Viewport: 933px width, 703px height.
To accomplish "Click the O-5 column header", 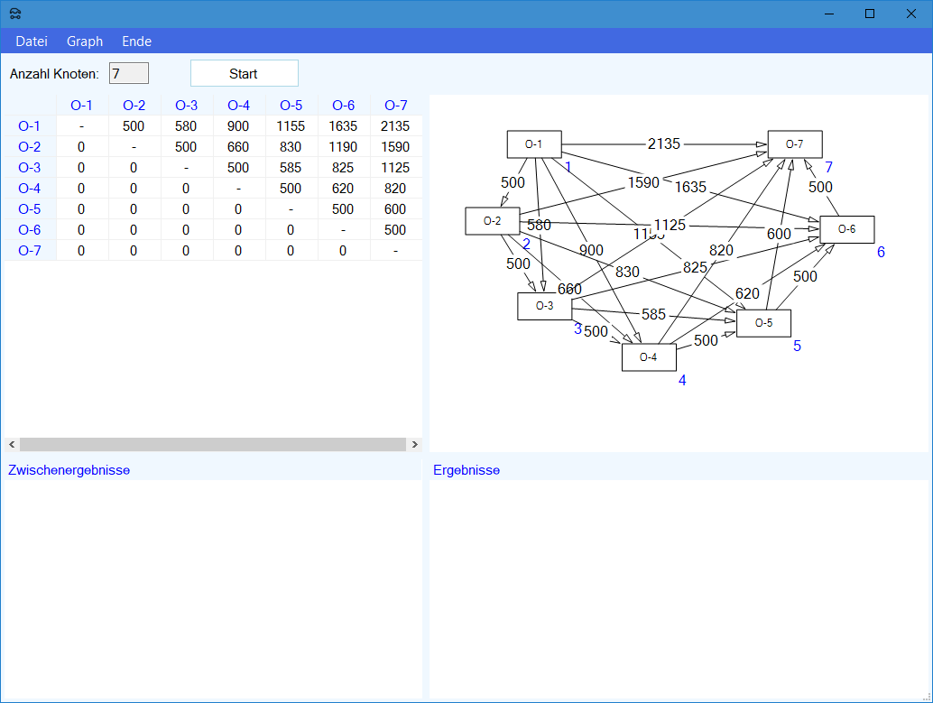I will point(291,106).
